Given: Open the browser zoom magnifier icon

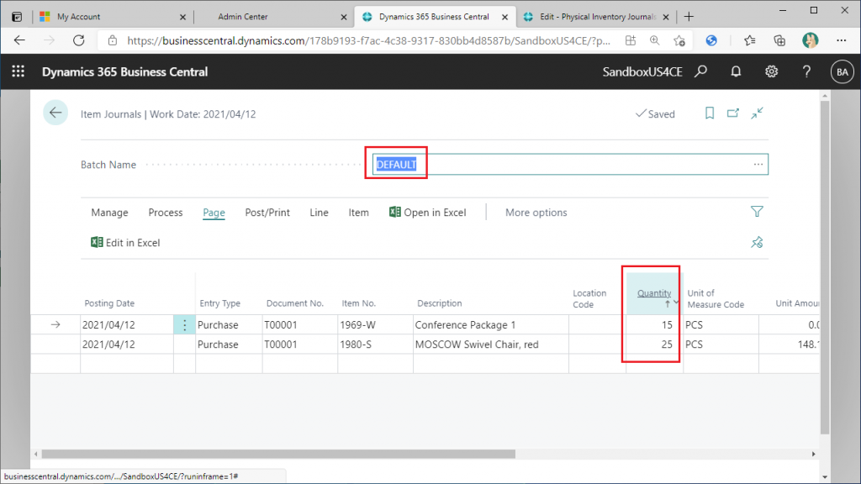Looking at the screenshot, I should click(654, 40).
